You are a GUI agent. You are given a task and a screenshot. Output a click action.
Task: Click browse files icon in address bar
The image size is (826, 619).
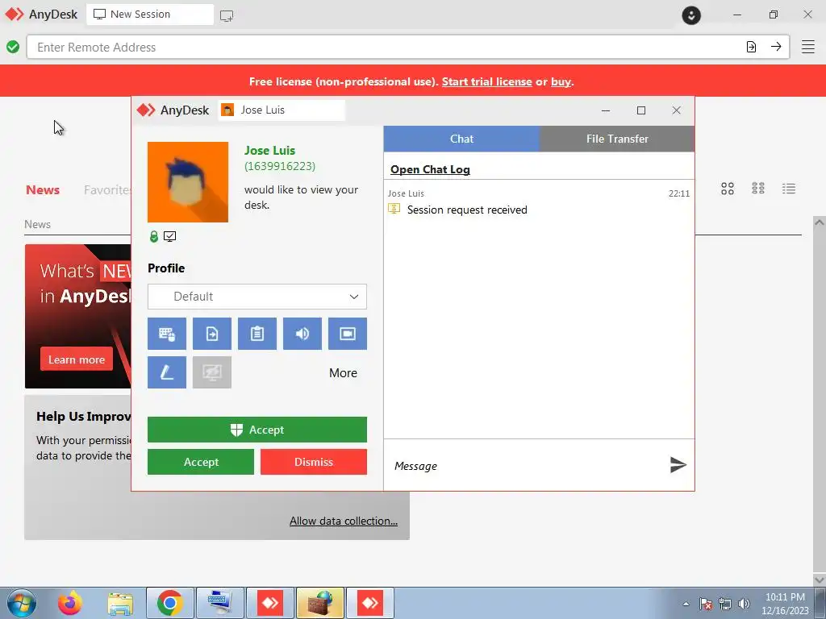751,47
